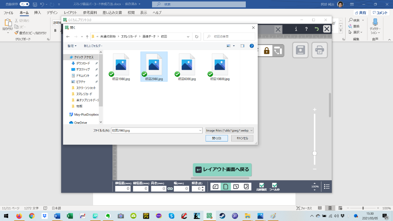Expand the file name combo box arrow
This screenshot has height=221, width=393.
pos(200,131)
